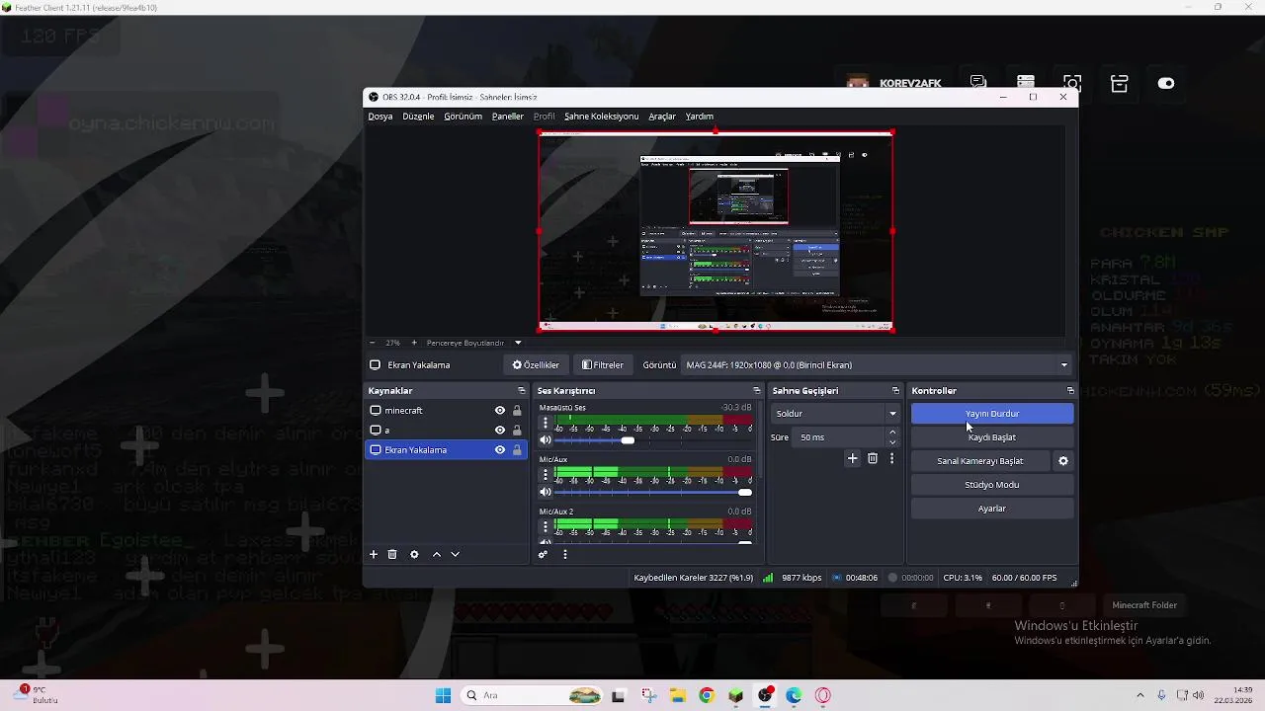Mute Masaüstü Ses speaker icon
This screenshot has width=1265, height=711.
pyautogui.click(x=545, y=440)
